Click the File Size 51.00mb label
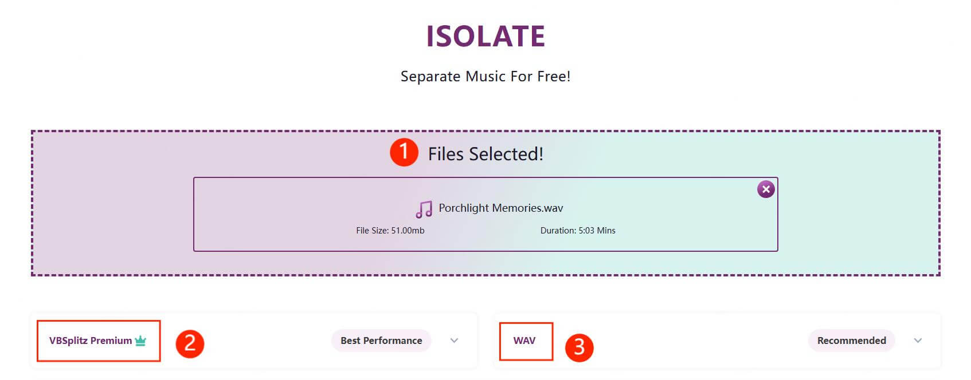 pyautogui.click(x=390, y=230)
